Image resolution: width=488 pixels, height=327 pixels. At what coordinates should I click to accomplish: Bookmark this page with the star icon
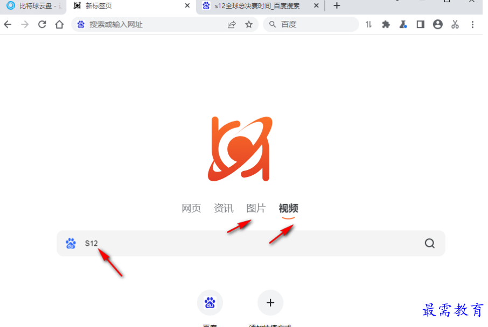point(249,25)
